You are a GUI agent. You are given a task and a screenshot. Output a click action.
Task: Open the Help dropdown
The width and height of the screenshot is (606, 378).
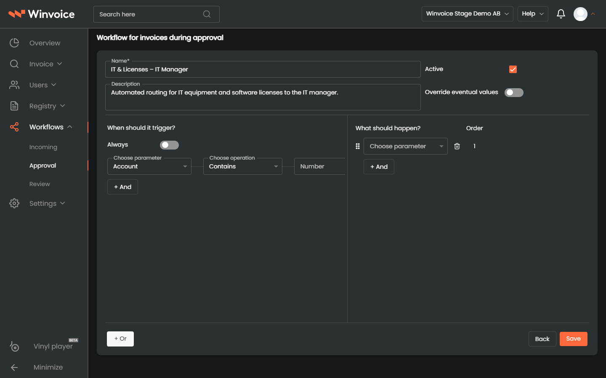tap(533, 14)
